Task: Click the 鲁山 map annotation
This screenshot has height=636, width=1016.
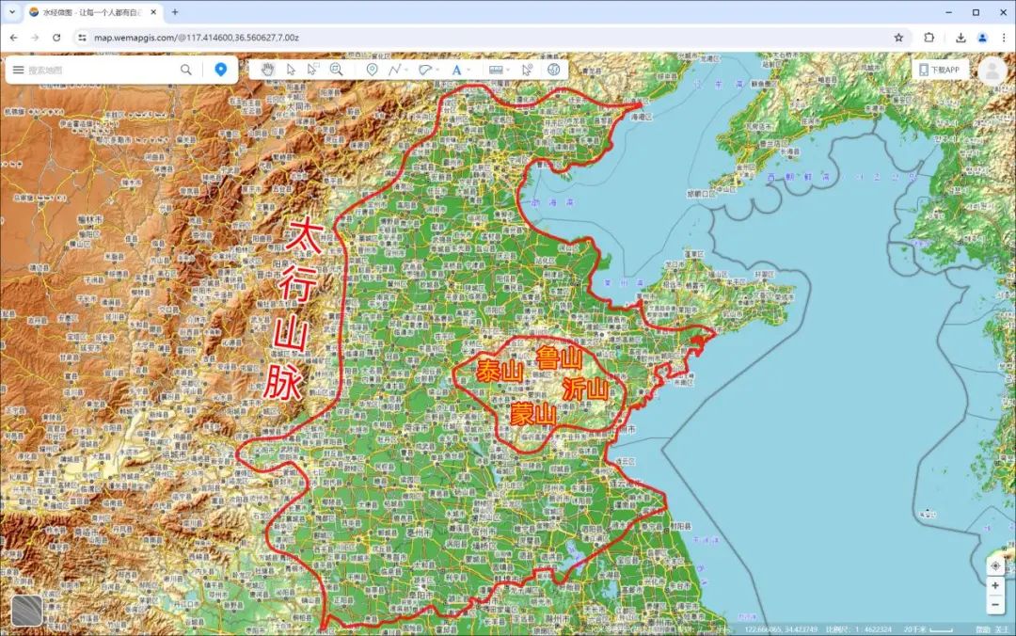Action: (559, 358)
